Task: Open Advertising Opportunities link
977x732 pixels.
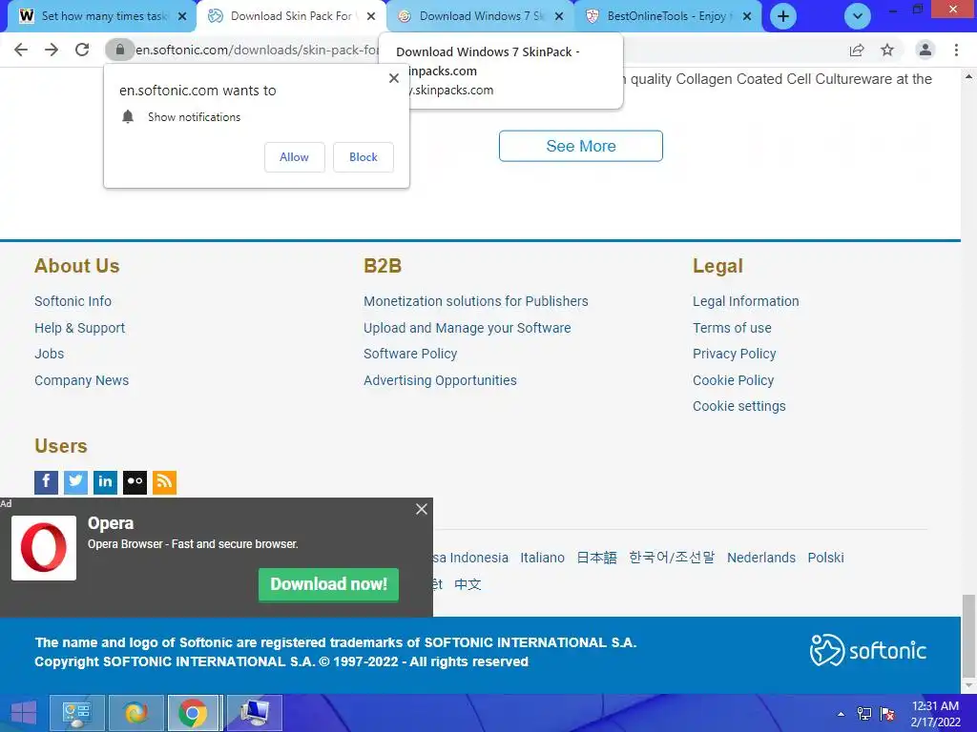Action: pos(440,380)
